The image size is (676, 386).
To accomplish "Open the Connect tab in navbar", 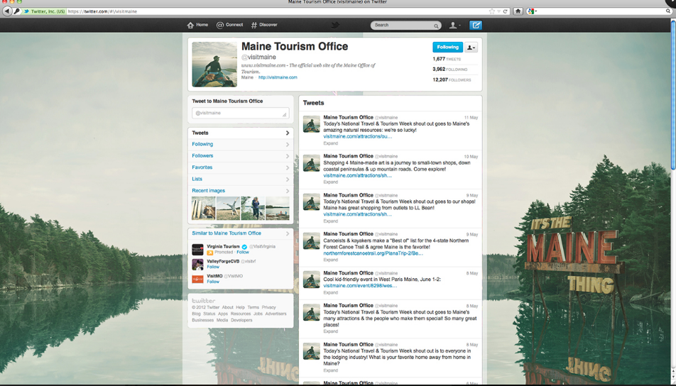I will click(x=230, y=25).
